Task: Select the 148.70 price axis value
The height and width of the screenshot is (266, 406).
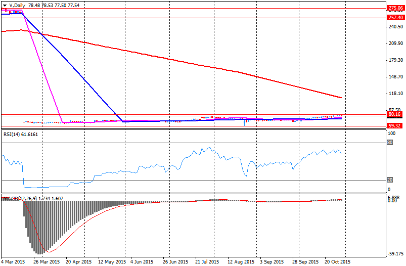Action: pos(396,77)
